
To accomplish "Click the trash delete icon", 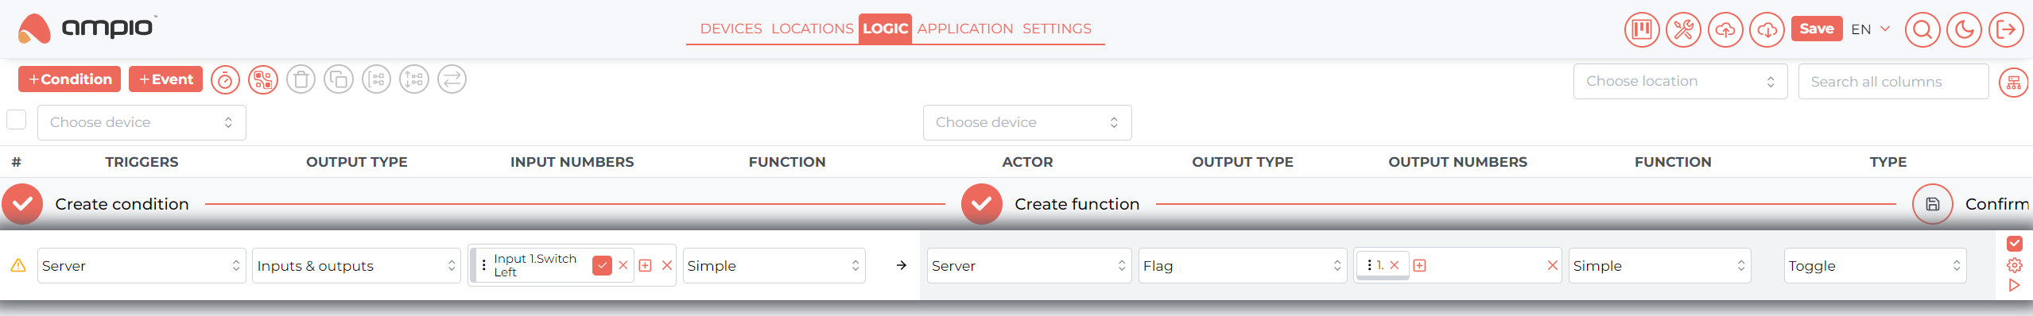I will 301,80.
